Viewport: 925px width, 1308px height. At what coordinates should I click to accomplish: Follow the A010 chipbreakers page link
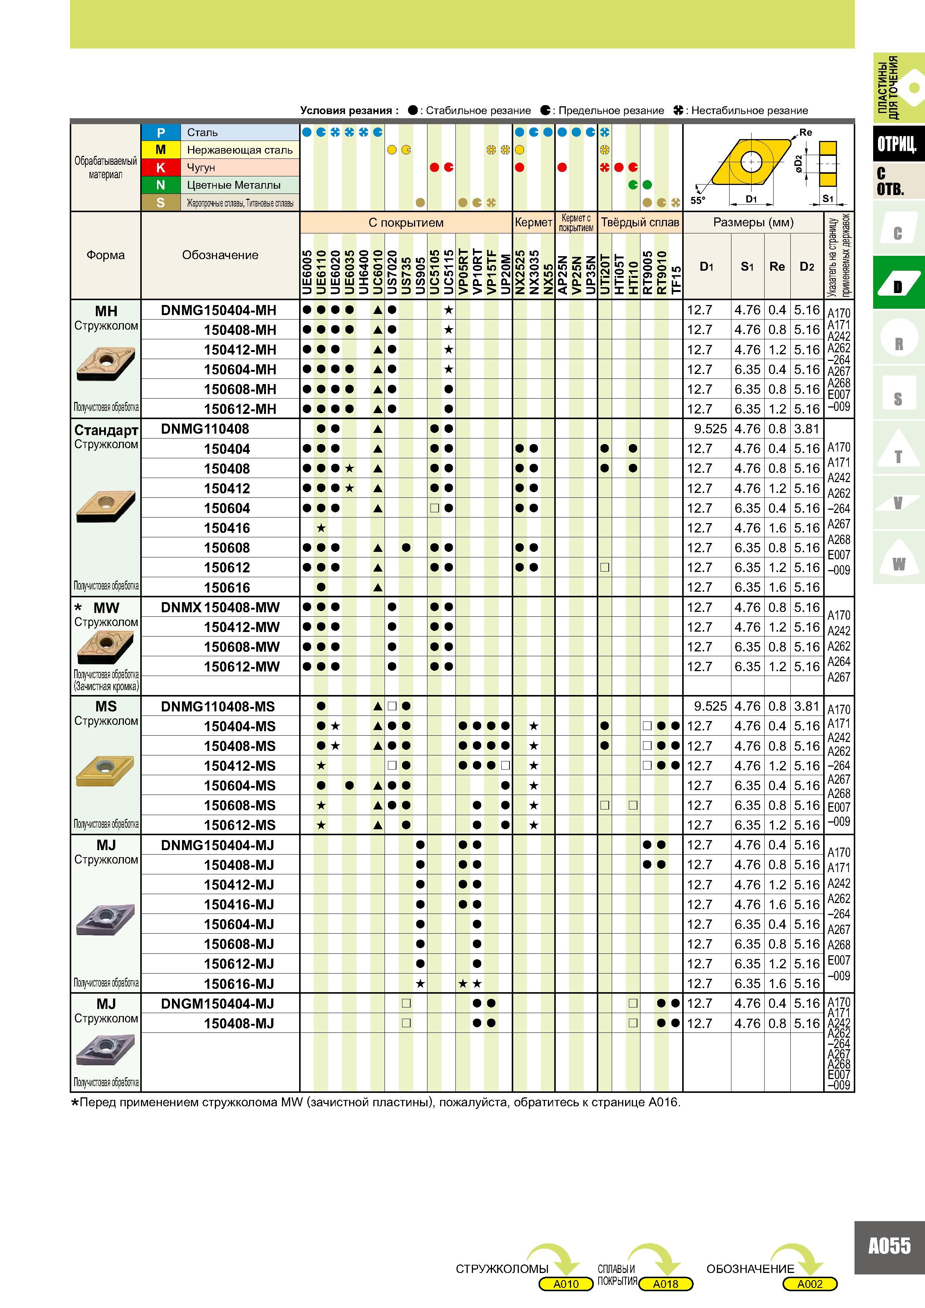tap(566, 1283)
